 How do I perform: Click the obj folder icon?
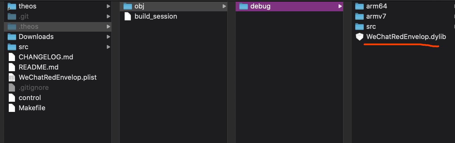[128, 6]
